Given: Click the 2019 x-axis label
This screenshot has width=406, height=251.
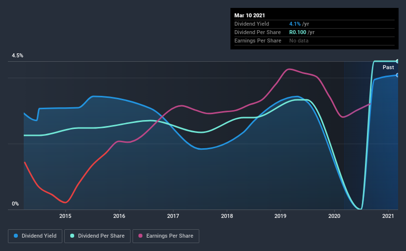Looking at the screenshot, I should [x=280, y=216].
